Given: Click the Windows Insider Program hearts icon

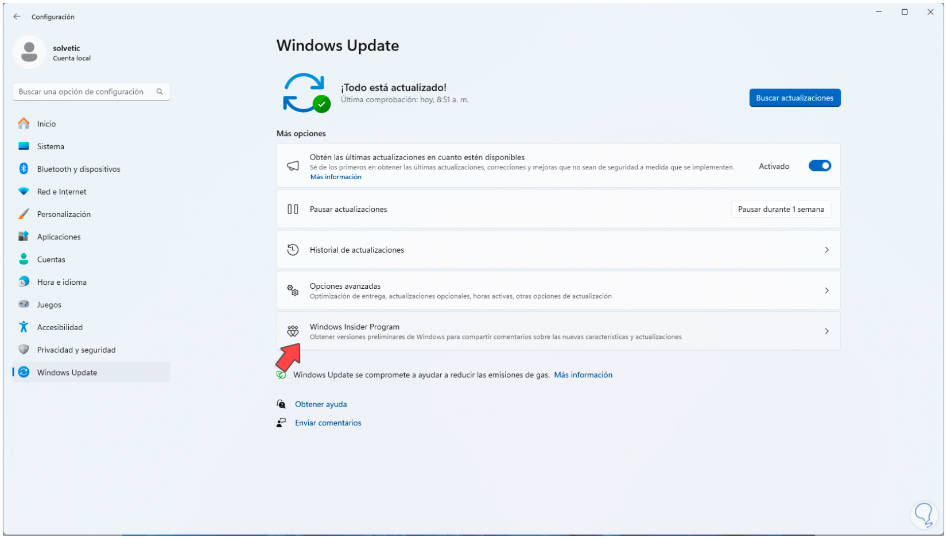Looking at the screenshot, I should click(293, 331).
